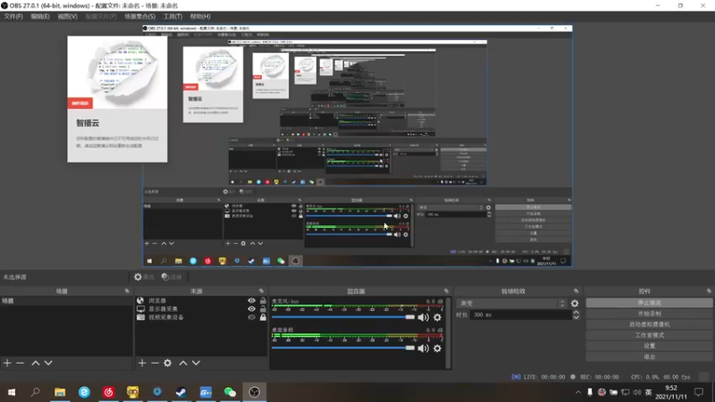Add a new scene with the plus icon
Screen dimensions: 715x402
pos(7,363)
